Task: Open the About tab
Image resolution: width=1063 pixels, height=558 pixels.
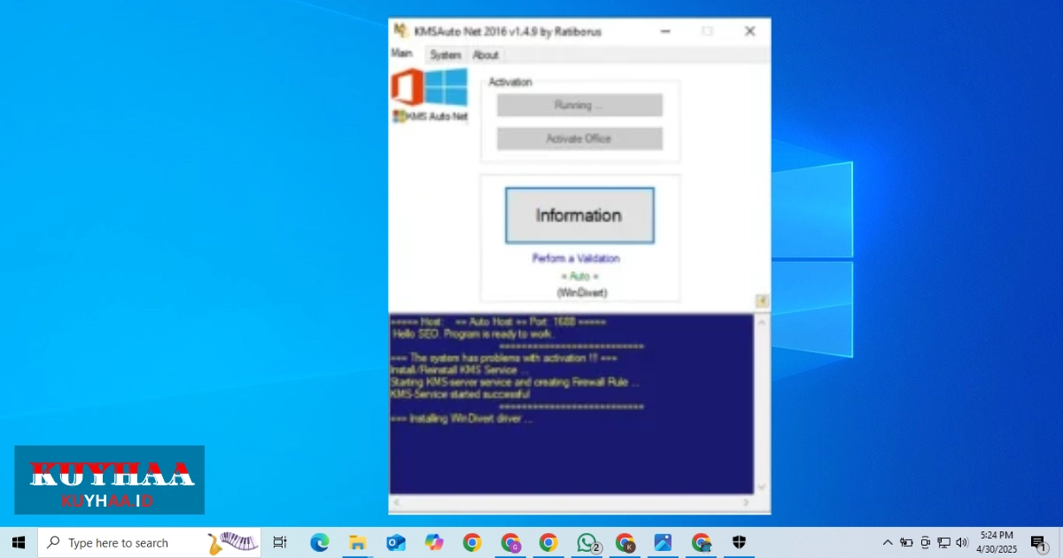Action: click(x=485, y=55)
